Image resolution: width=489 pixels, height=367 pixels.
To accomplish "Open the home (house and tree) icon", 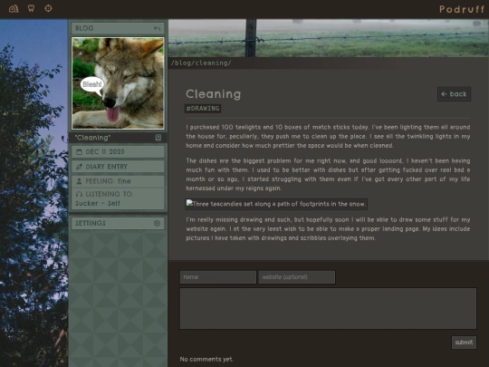I will click(x=14, y=8).
